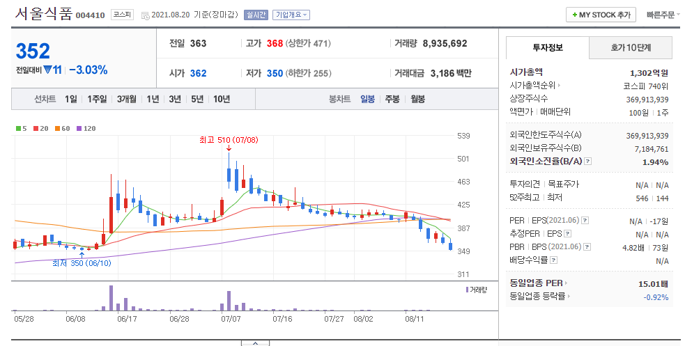
Task: Click the 동일업종 등락률 value -0.92%
Action: pyautogui.click(x=656, y=297)
